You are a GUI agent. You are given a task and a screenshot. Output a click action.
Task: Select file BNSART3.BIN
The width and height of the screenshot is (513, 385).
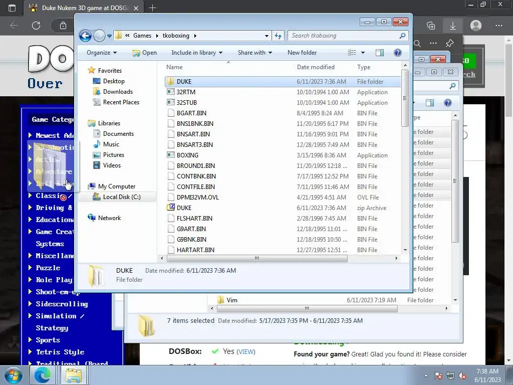tap(195, 144)
